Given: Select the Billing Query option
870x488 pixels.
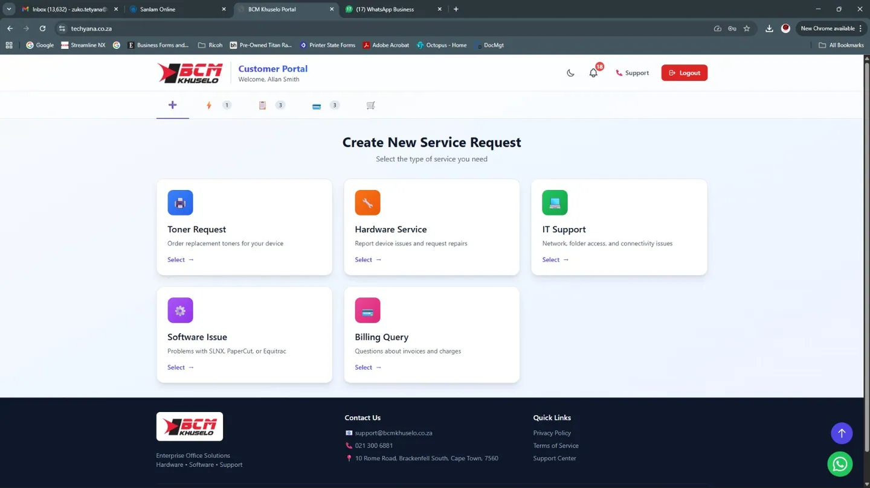Looking at the screenshot, I should point(368,367).
